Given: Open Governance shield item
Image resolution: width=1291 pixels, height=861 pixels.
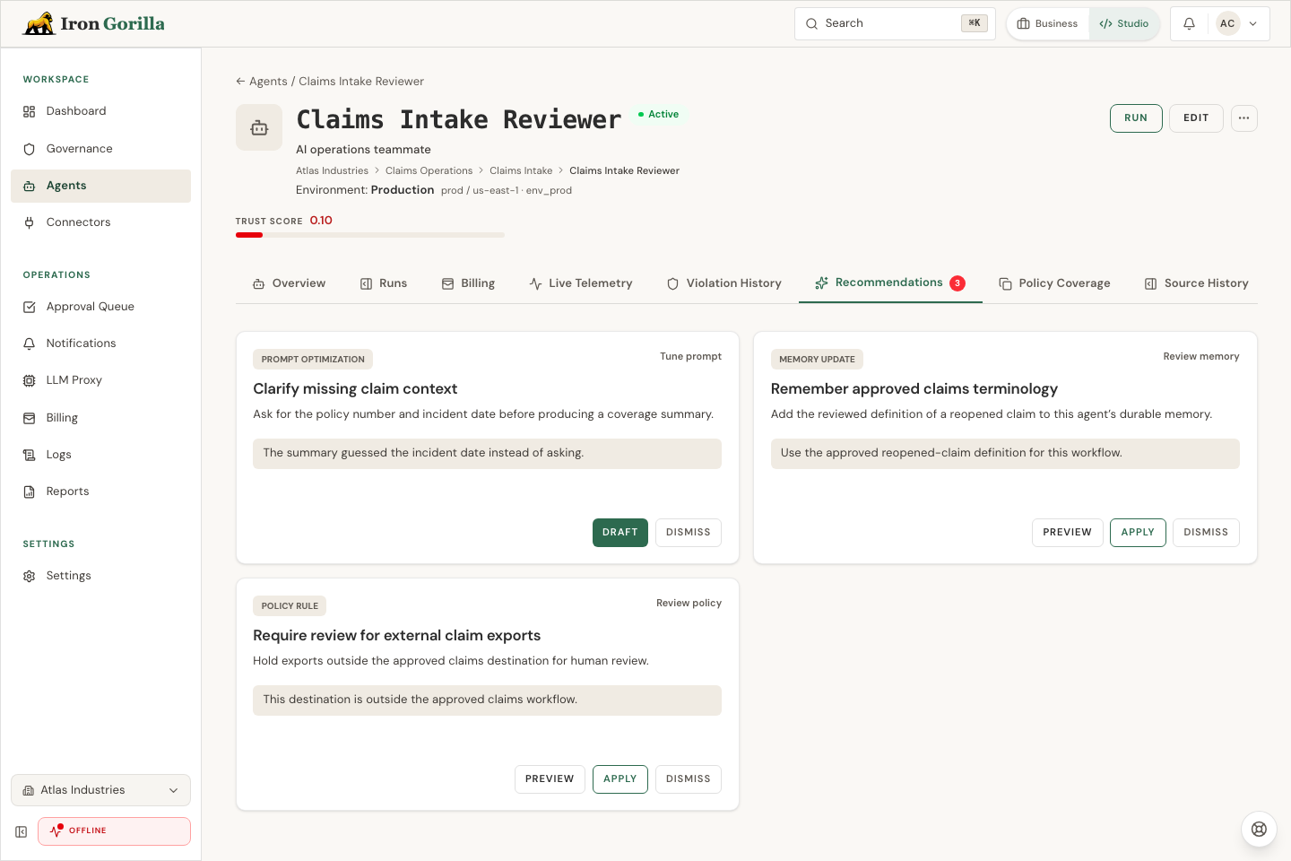Looking at the screenshot, I should coord(100,149).
